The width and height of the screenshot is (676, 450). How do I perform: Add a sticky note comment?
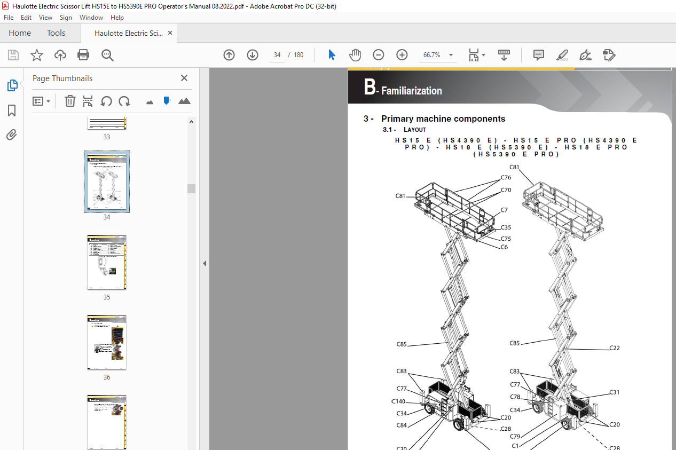(x=539, y=55)
